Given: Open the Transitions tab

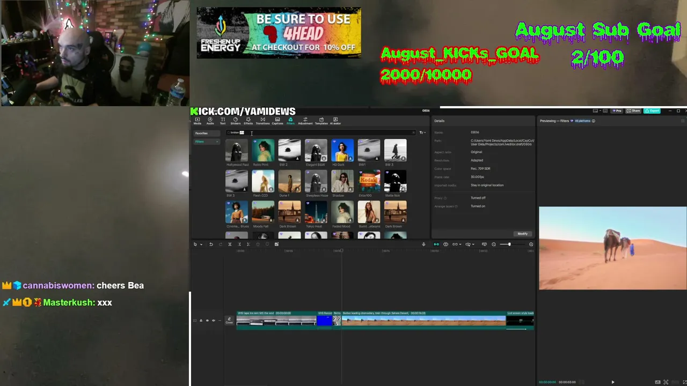Looking at the screenshot, I should coord(262,121).
